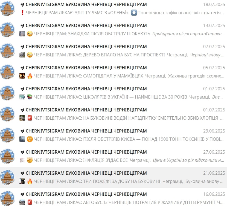Open the highlighted ТРИ ПОЖЕЖІ ЗА ДОБУ result

pyautogui.click(x=113, y=177)
